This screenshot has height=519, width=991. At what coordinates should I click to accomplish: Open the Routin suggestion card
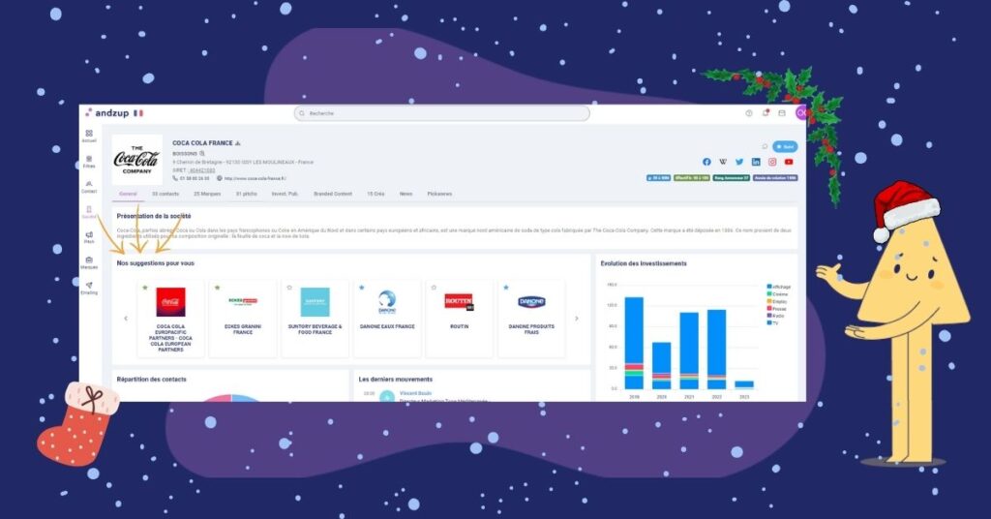tap(460, 319)
